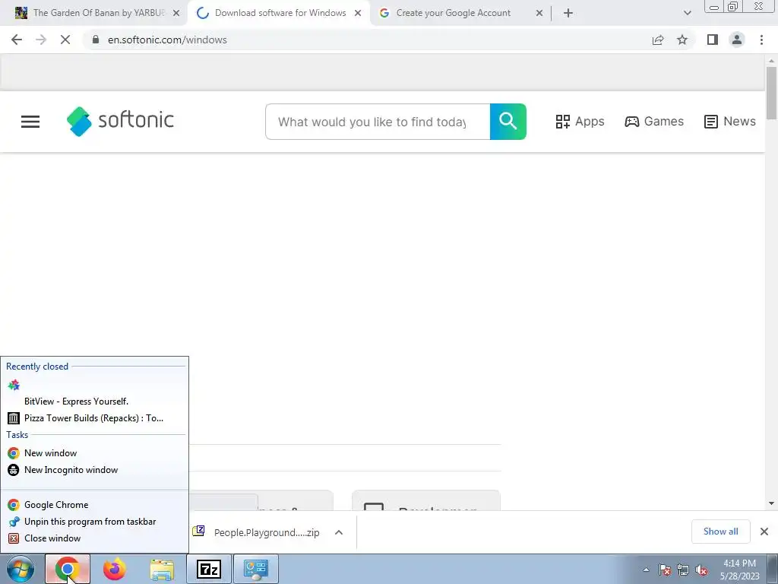Close the Download software for Windows tab
Viewport: 778px width, 584px height.
pyautogui.click(x=358, y=13)
